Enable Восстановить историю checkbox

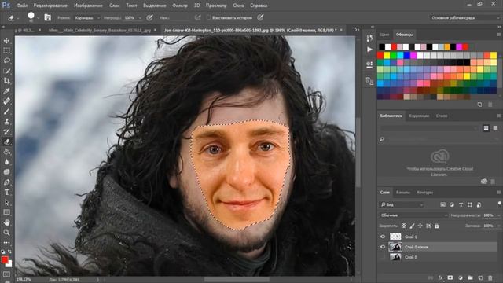point(209,17)
